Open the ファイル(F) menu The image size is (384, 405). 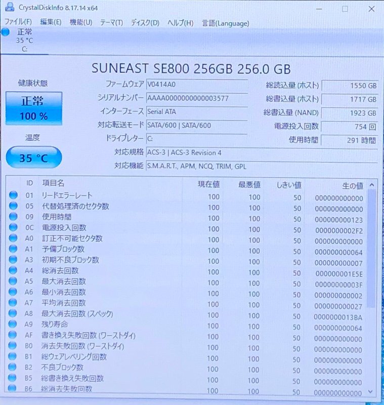click(18, 22)
